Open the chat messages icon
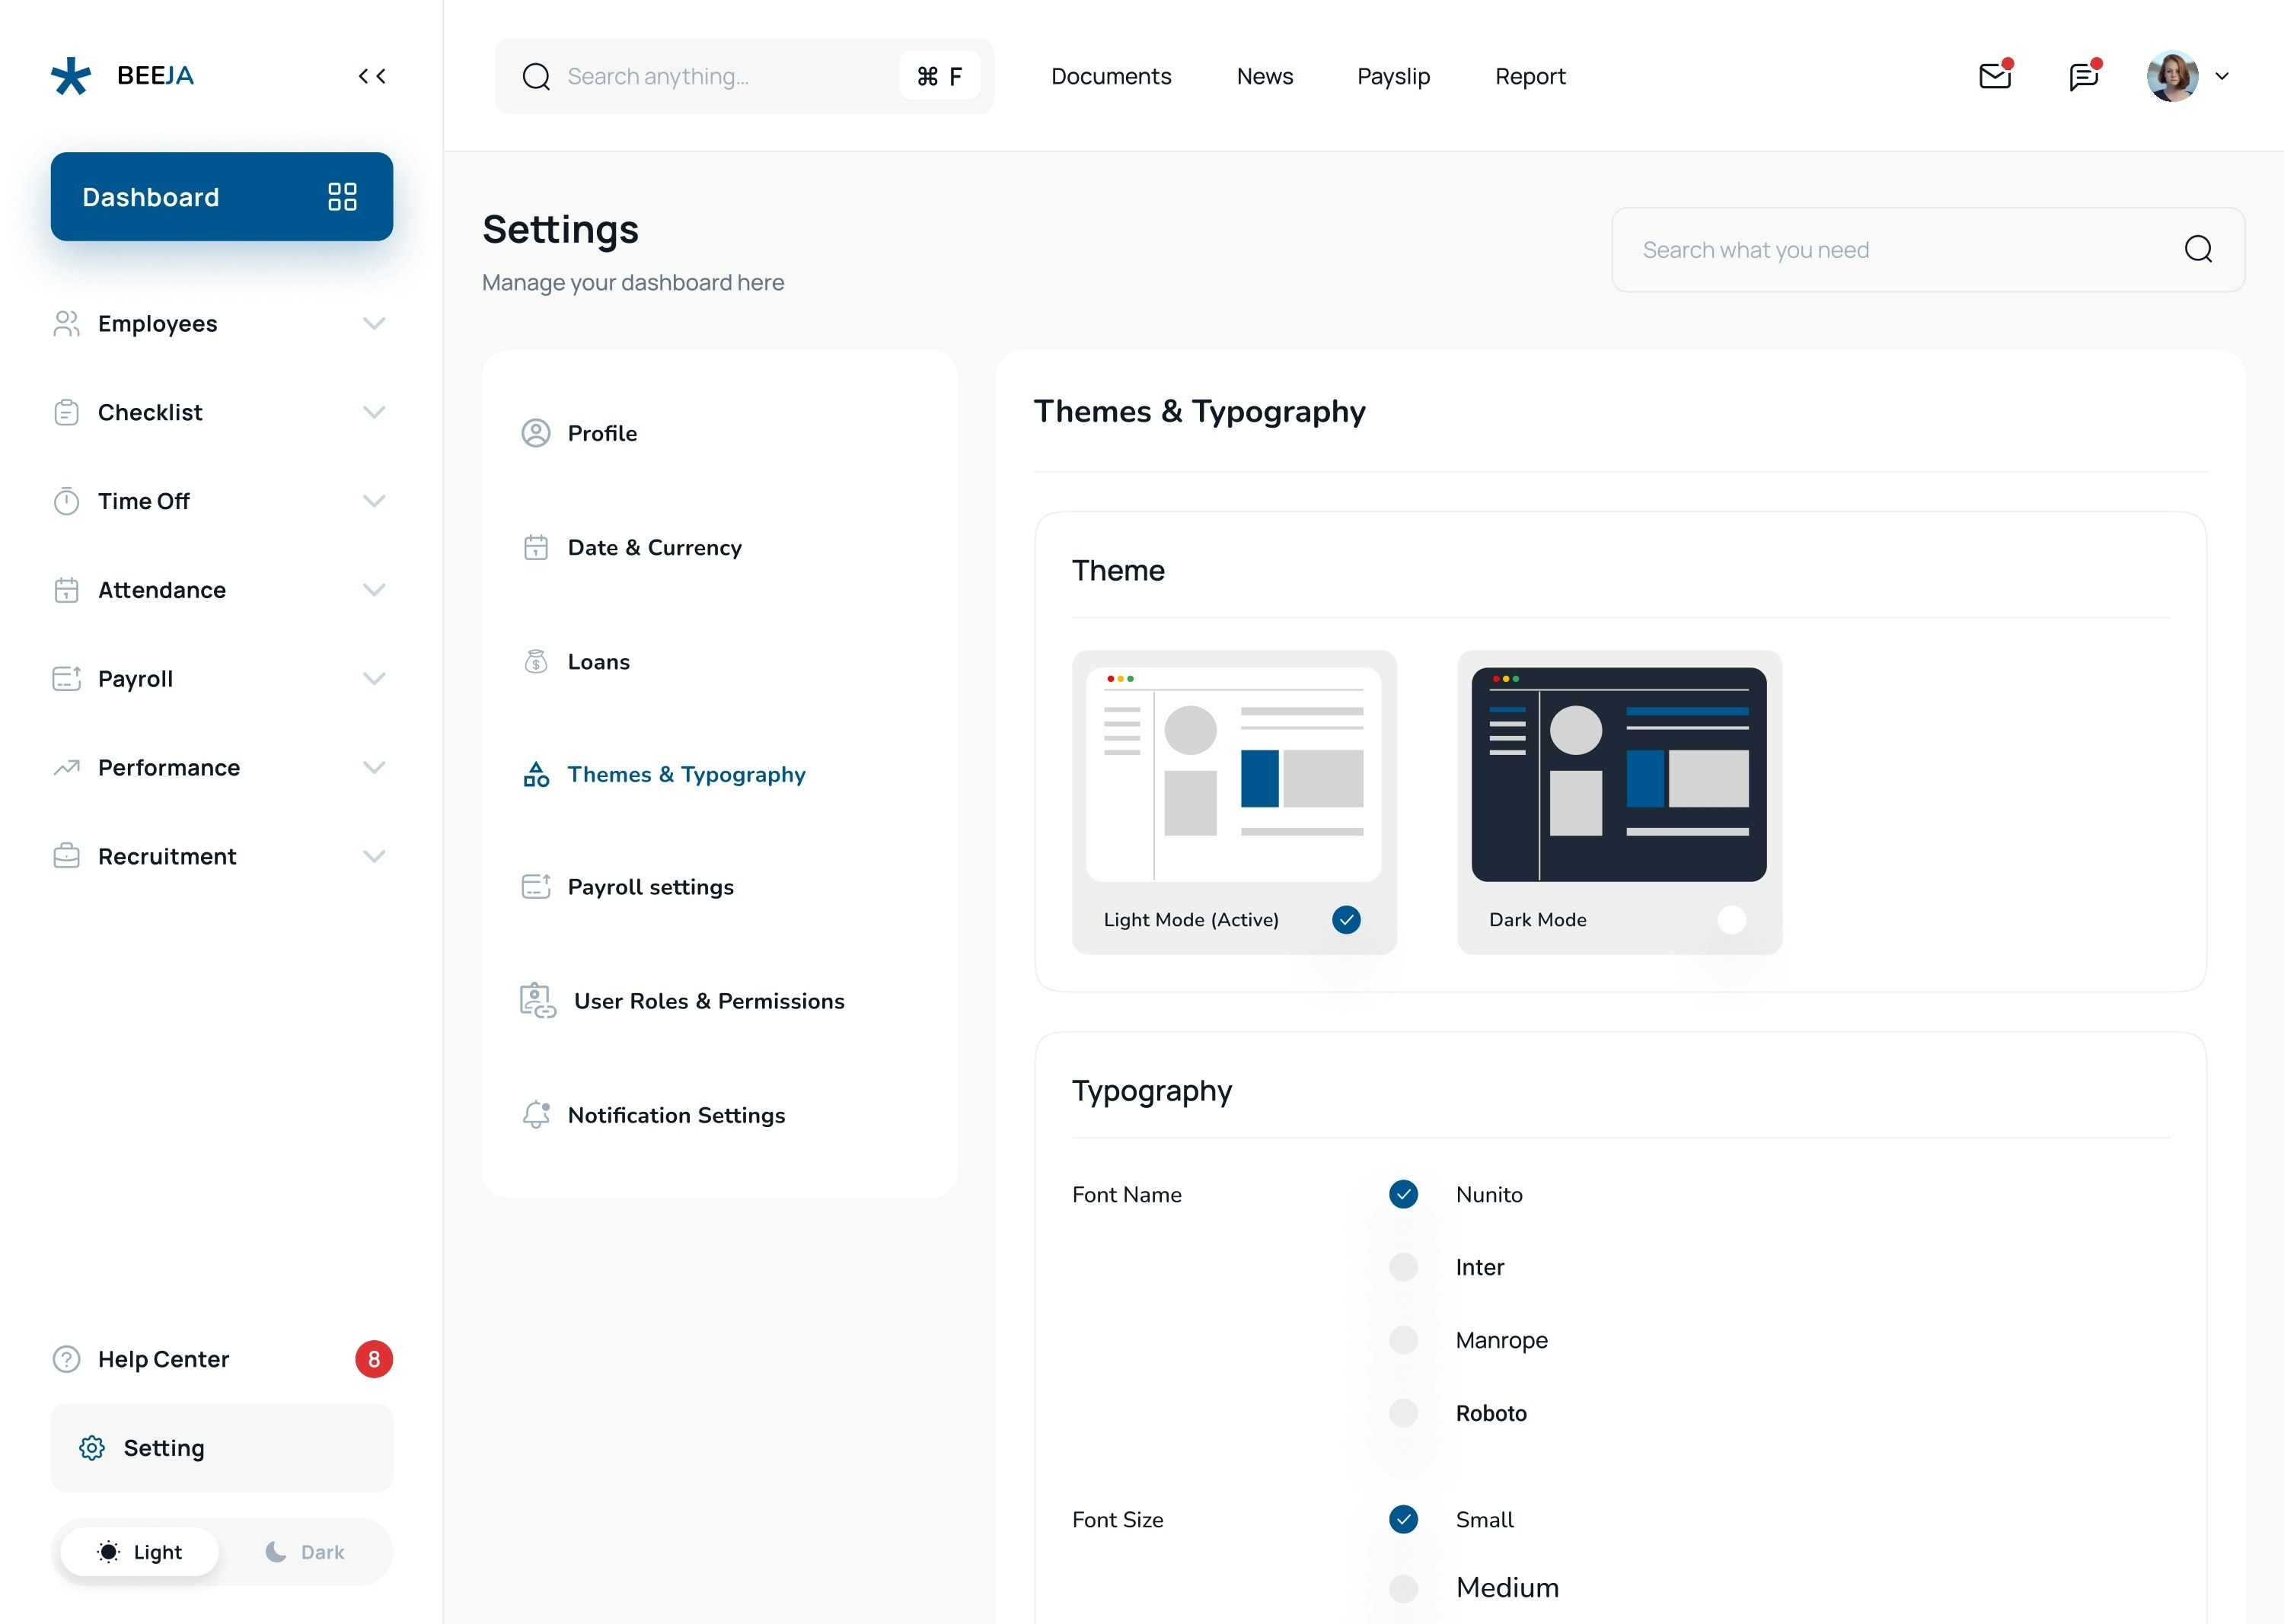 [x=2084, y=75]
